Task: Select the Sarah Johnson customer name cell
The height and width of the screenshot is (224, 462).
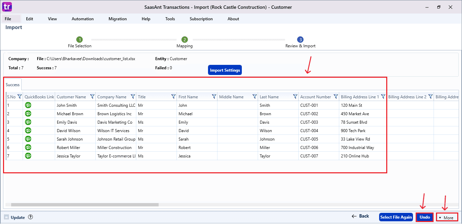Action: (75, 139)
